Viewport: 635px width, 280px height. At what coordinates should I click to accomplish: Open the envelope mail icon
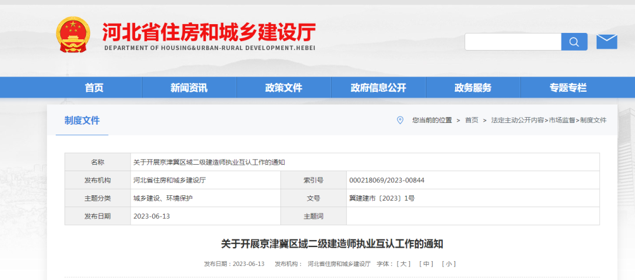click(x=607, y=42)
